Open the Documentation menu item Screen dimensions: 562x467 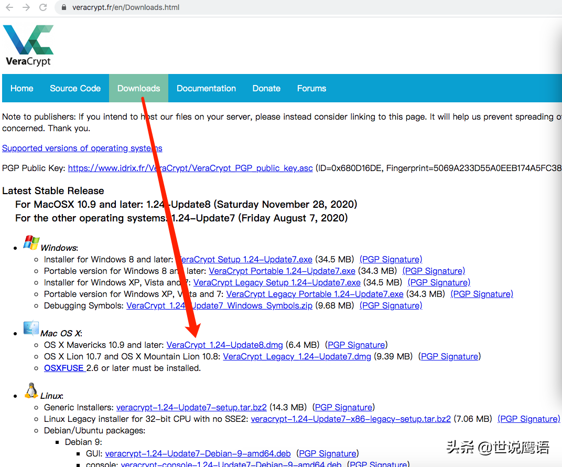pyautogui.click(x=206, y=88)
